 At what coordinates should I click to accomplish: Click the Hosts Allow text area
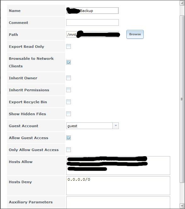click(118, 166)
